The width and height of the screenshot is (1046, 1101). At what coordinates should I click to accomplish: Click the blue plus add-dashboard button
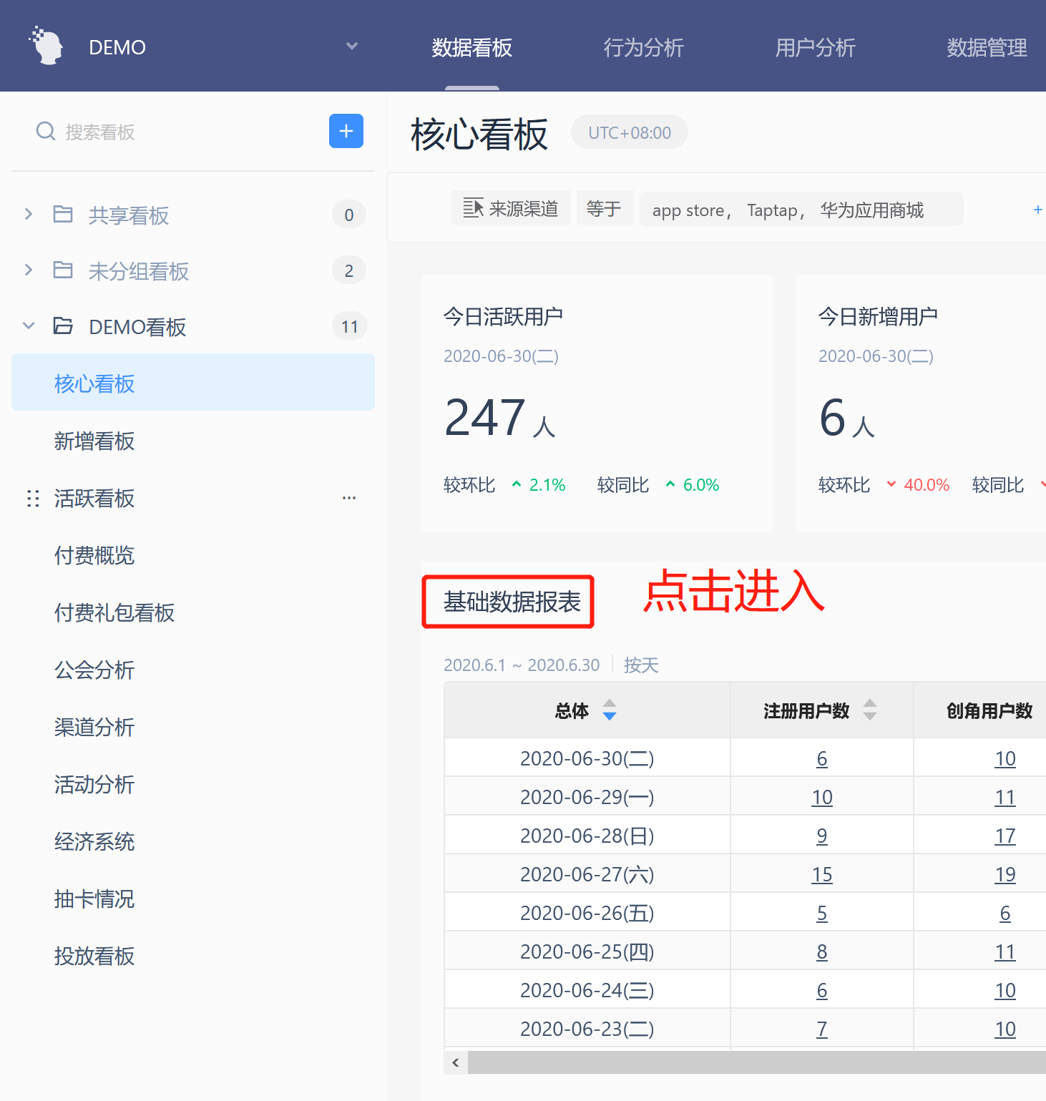346,131
